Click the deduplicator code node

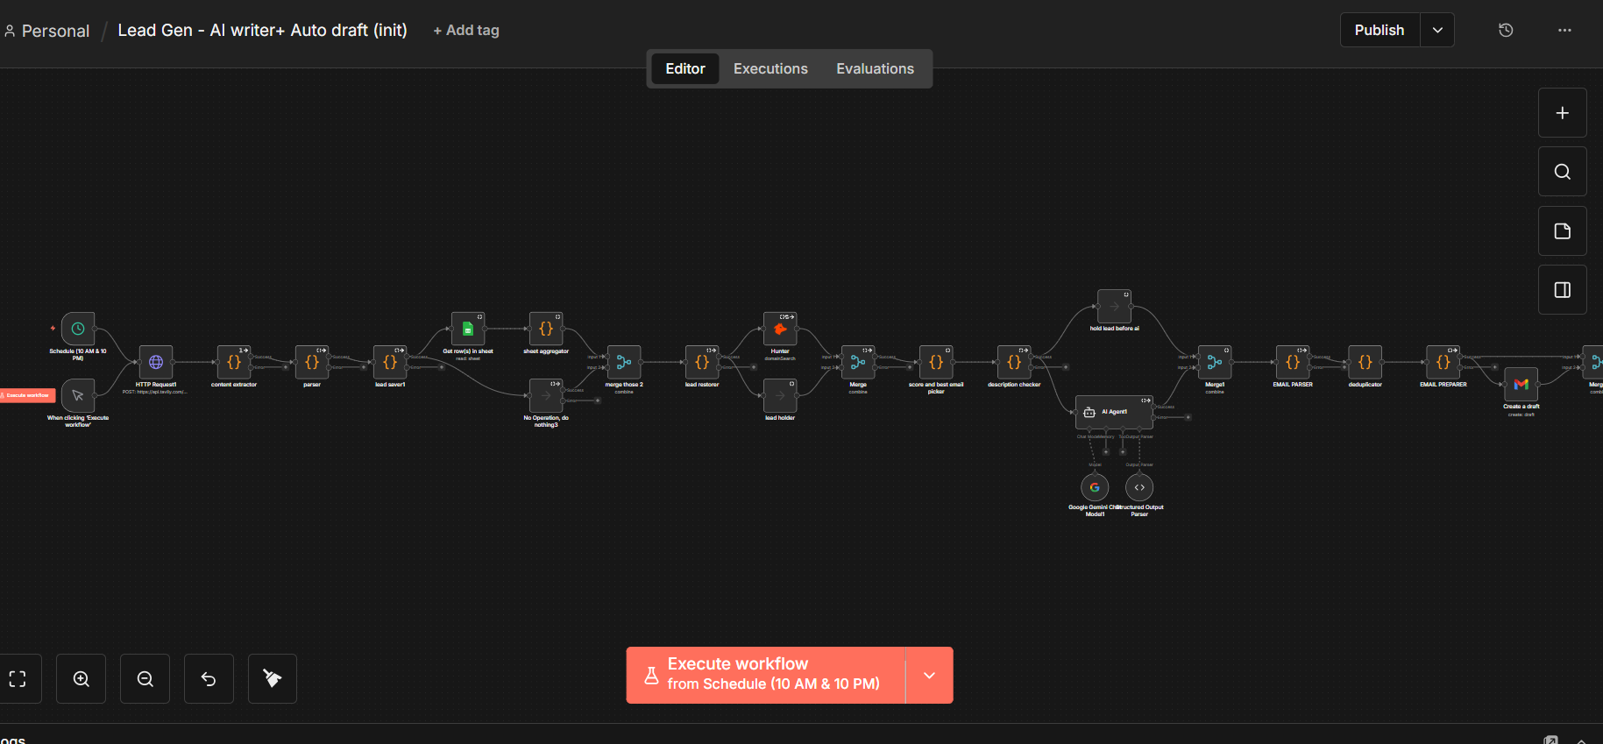tap(1365, 362)
